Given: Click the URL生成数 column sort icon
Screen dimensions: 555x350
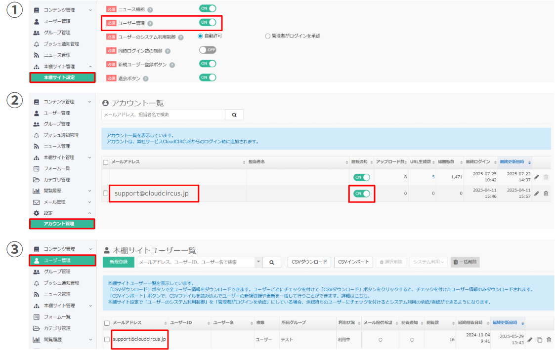Looking at the screenshot, I should click(x=434, y=162).
